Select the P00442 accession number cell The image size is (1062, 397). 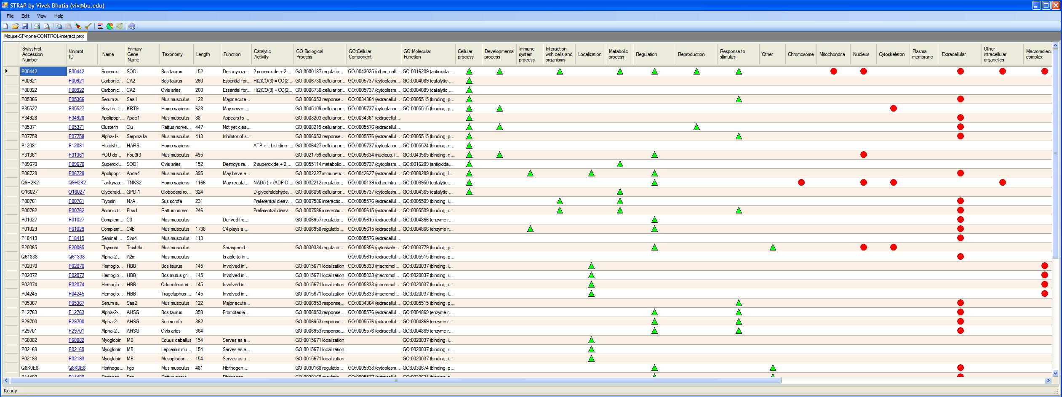pyautogui.click(x=43, y=72)
